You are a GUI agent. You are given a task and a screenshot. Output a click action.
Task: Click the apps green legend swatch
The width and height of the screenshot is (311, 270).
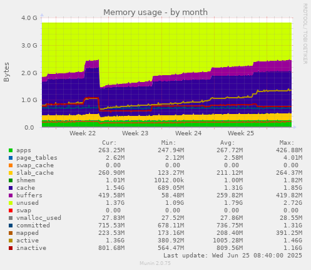pos(11,150)
